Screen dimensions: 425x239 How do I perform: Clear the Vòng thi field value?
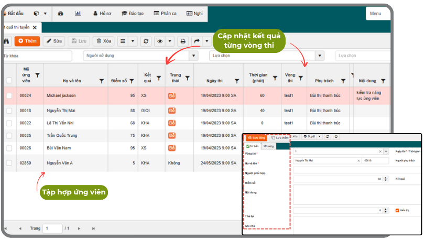380,151
